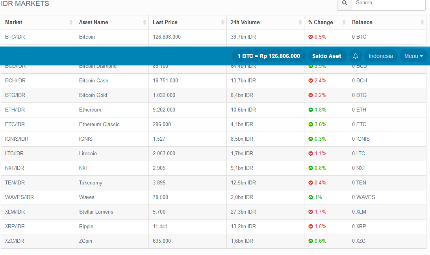The height and width of the screenshot is (255, 430).
Task: Click the sort icon on the Balance column
Action: 423,22
